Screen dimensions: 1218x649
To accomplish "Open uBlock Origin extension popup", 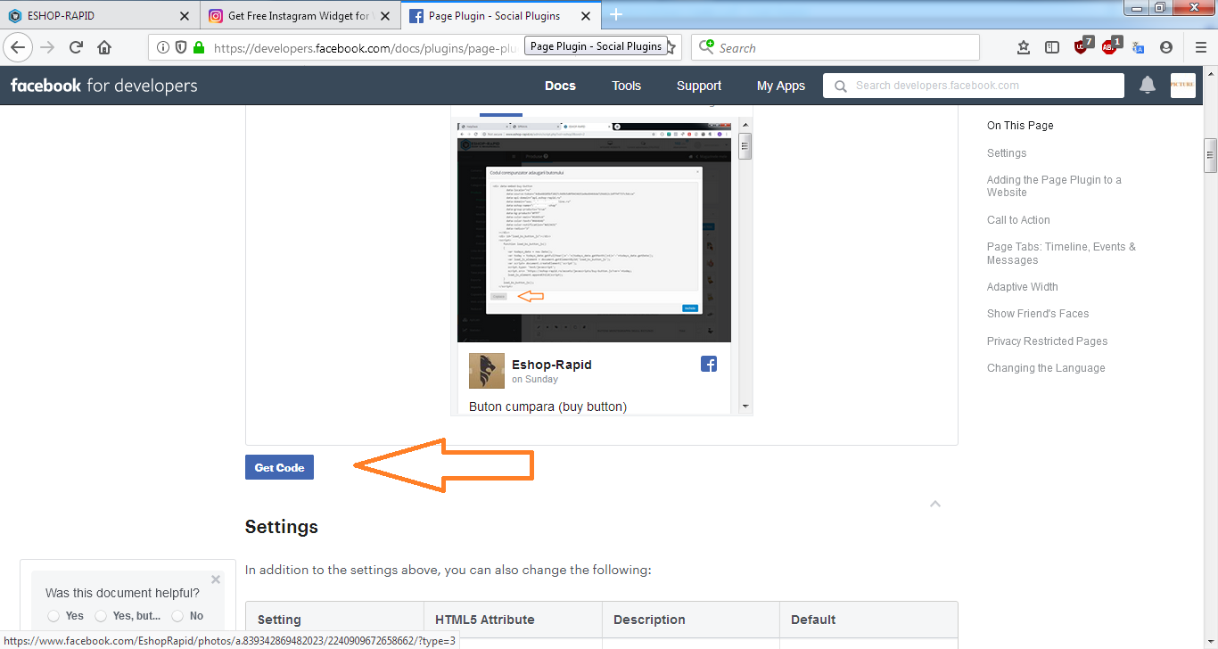I will point(1082,46).
